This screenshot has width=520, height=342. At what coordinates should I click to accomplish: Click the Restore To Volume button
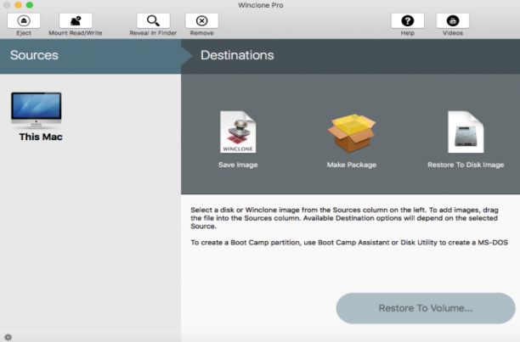click(426, 308)
